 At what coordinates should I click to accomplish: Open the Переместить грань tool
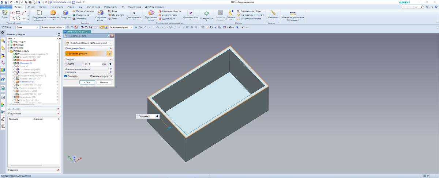(x=151, y=15)
